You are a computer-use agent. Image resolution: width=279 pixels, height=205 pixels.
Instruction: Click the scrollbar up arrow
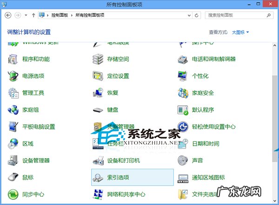point(275,45)
